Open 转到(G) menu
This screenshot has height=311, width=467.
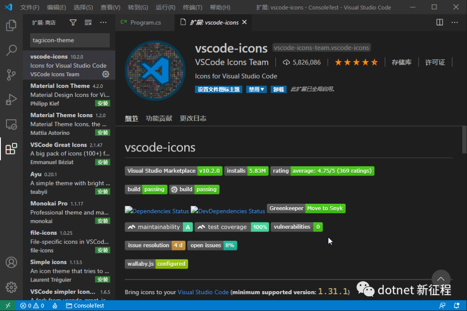tap(138, 7)
